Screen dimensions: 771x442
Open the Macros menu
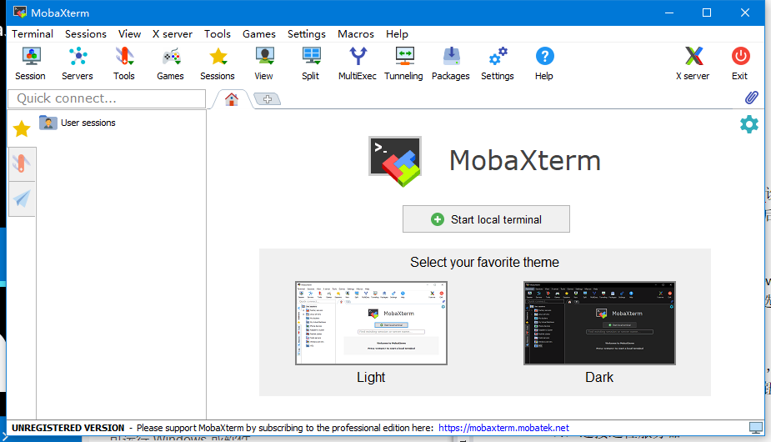point(356,34)
